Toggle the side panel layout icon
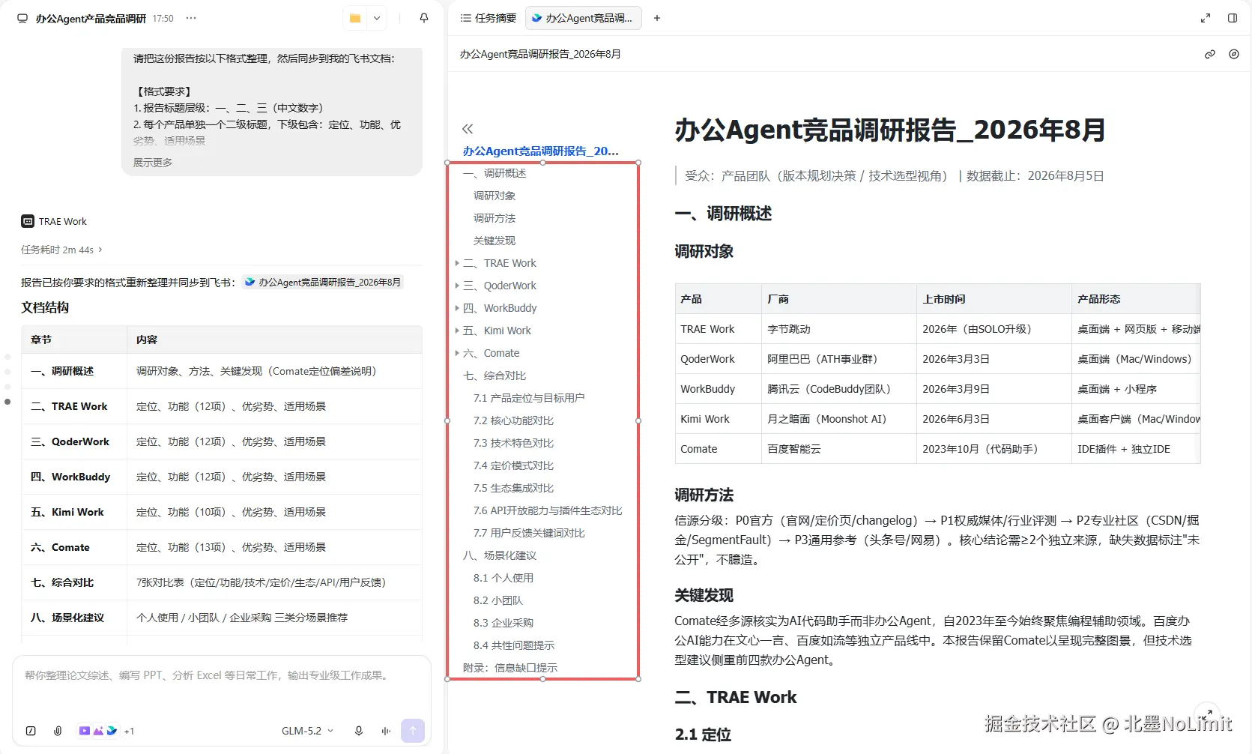This screenshot has height=754, width=1252. pyautogui.click(x=1233, y=18)
